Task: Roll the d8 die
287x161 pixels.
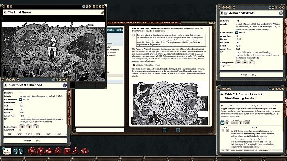Action: point(58,151)
